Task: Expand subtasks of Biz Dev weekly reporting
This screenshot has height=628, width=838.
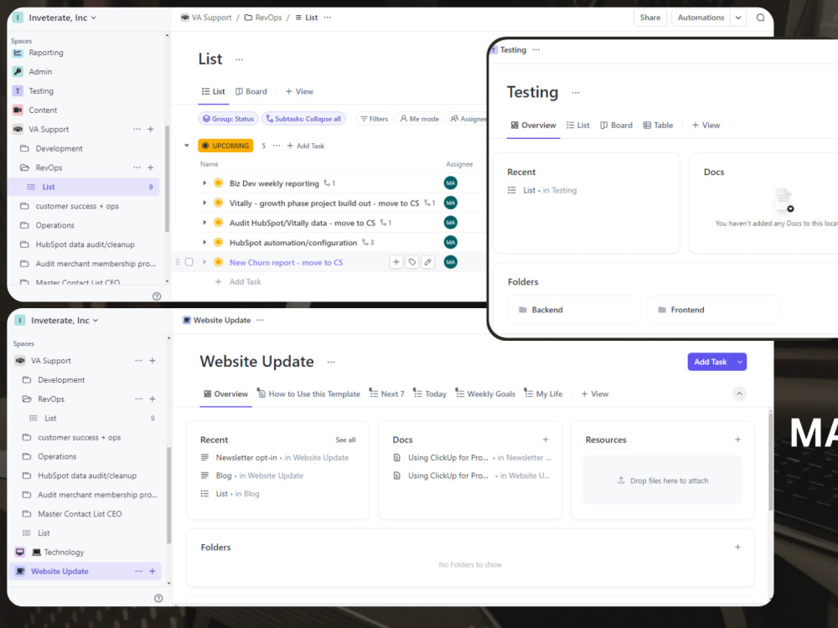Action: pos(204,183)
